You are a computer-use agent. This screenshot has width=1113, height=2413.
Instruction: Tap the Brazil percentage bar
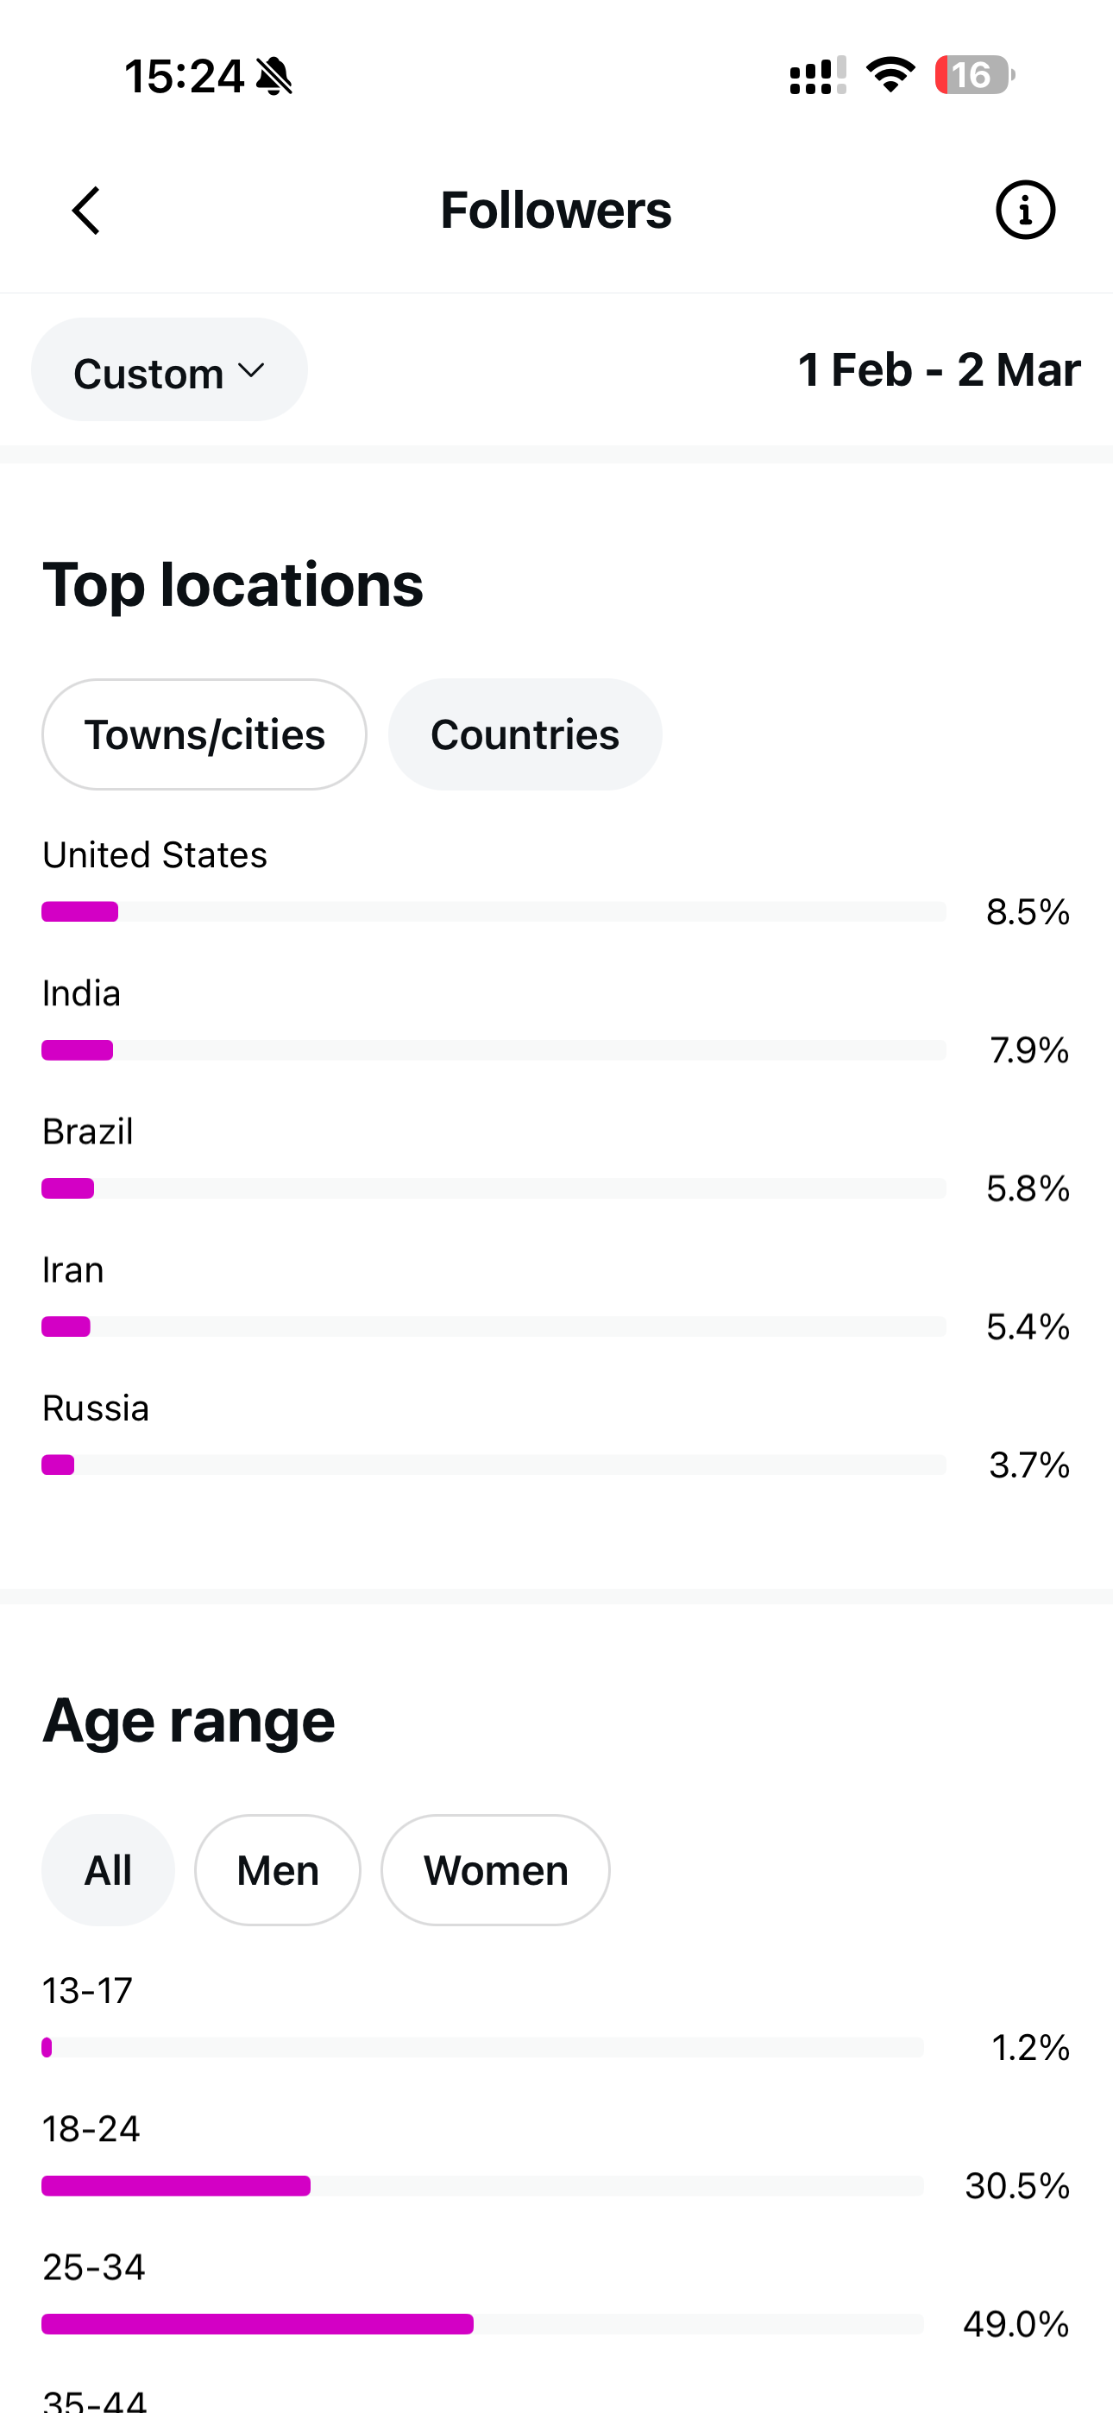[x=493, y=1188]
